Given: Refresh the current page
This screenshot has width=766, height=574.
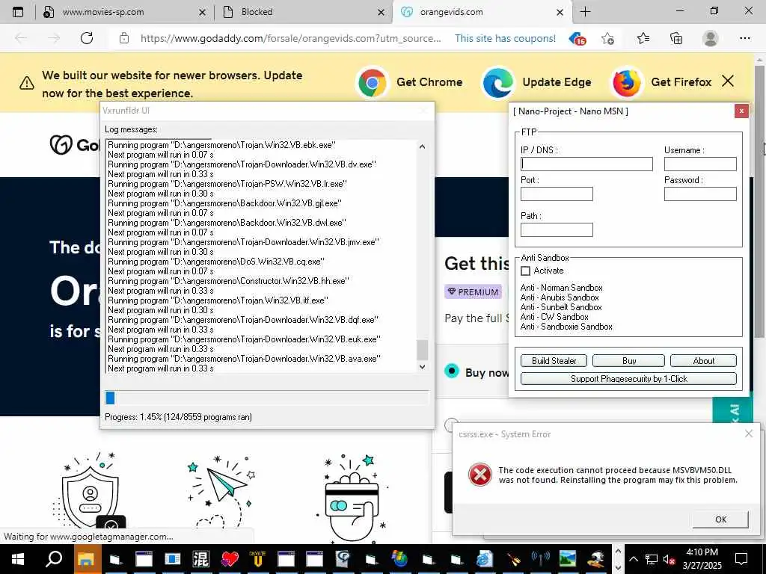Looking at the screenshot, I should (87, 38).
